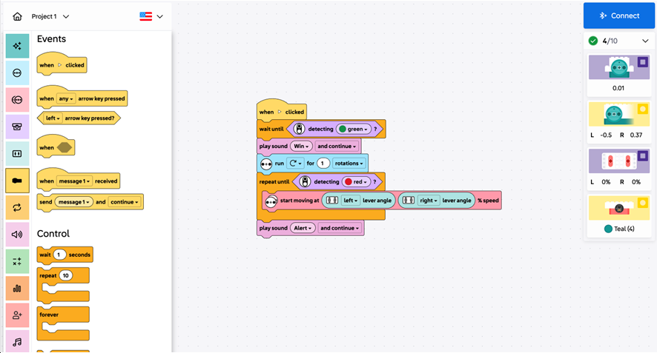Open the Win sound dropdown in script
The width and height of the screenshot is (657, 353).
(x=300, y=146)
